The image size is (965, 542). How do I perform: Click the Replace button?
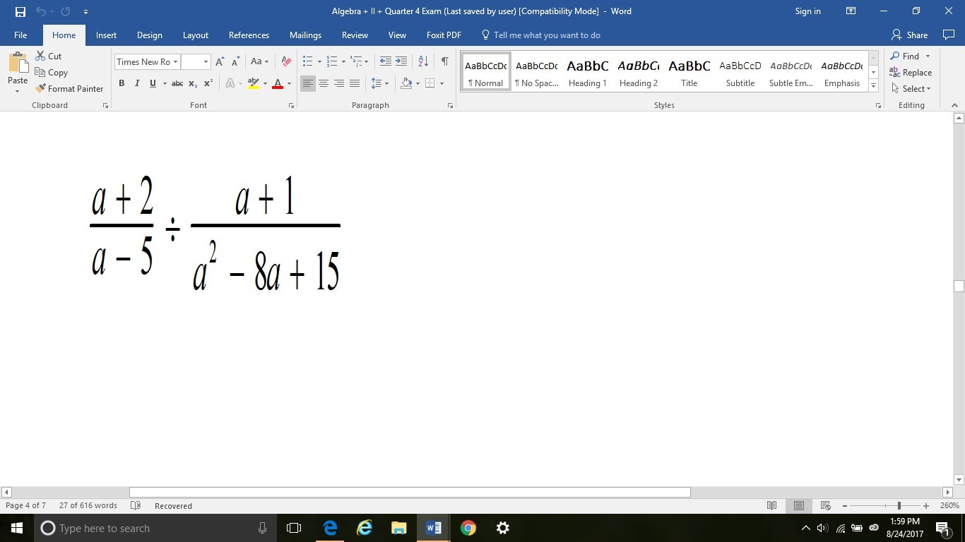(x=911, y=73)
